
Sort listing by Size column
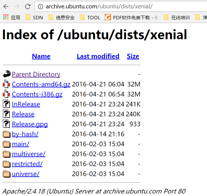click(x=133, y=56)
